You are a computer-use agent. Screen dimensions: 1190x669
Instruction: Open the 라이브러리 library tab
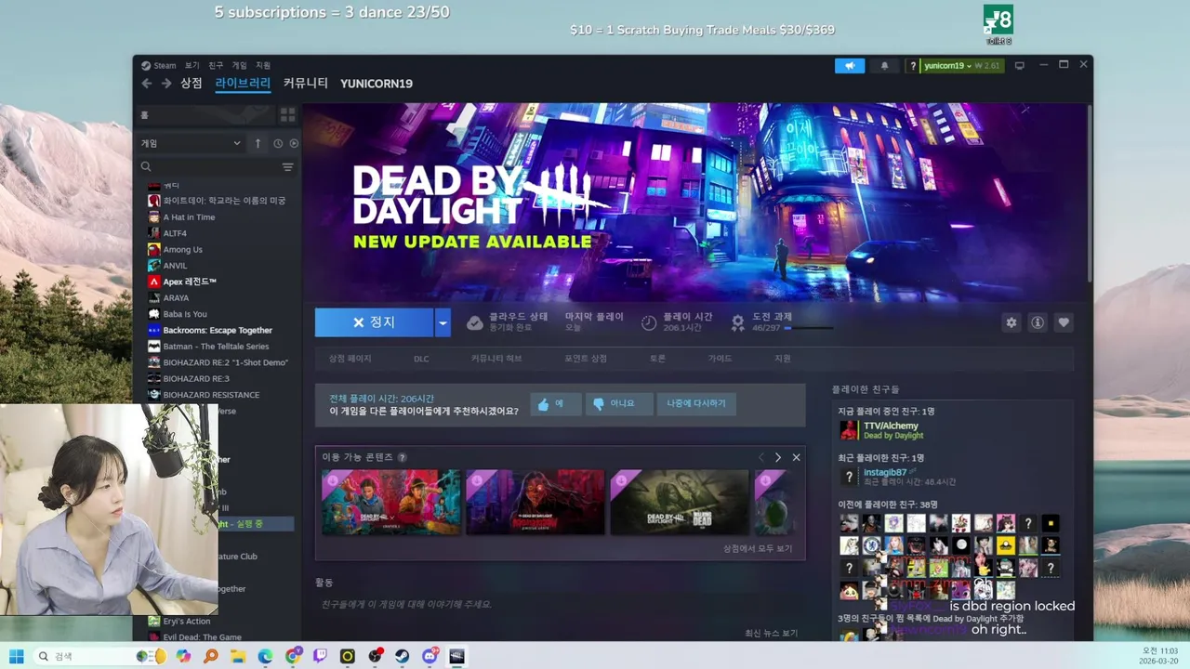pyautogui.click(x=243, y=84)
